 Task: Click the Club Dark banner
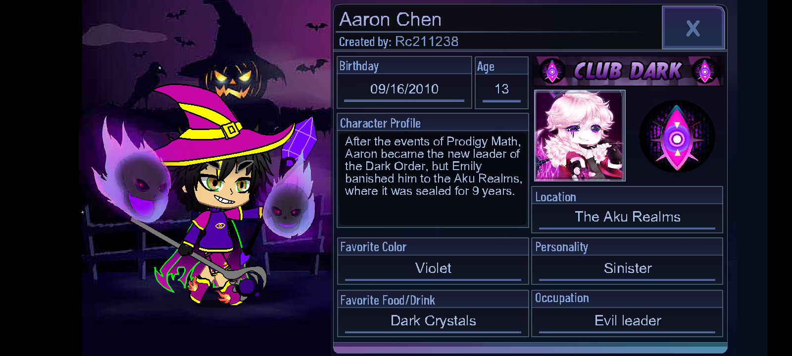click(x=628, y=71)
